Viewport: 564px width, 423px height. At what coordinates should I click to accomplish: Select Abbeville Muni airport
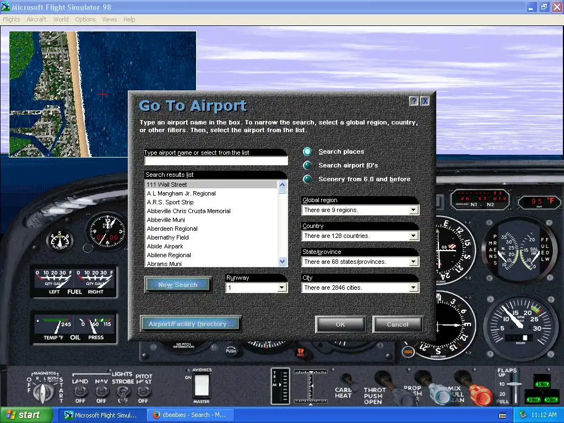pyautogui.click(x=211, y=220)
